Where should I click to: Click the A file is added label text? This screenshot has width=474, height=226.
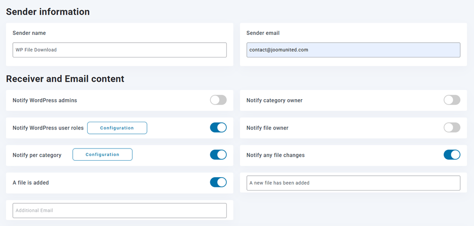click(30, 182)
